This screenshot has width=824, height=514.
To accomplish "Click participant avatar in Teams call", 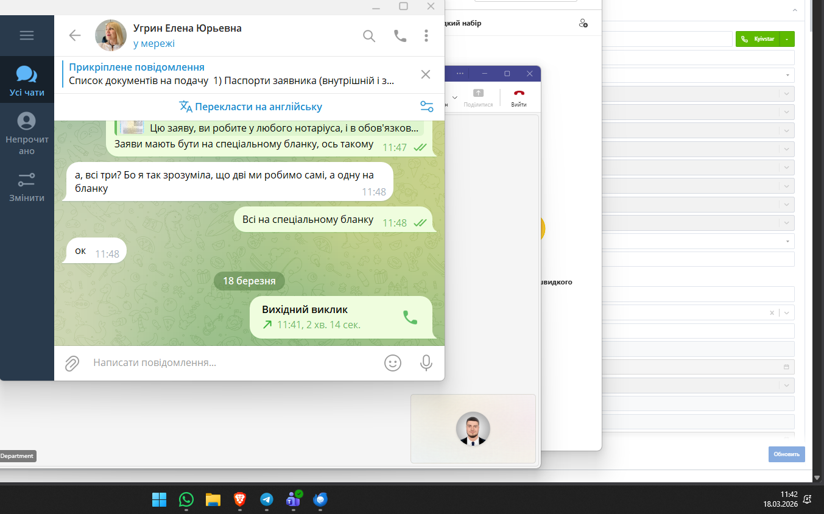I will point(473,429).
